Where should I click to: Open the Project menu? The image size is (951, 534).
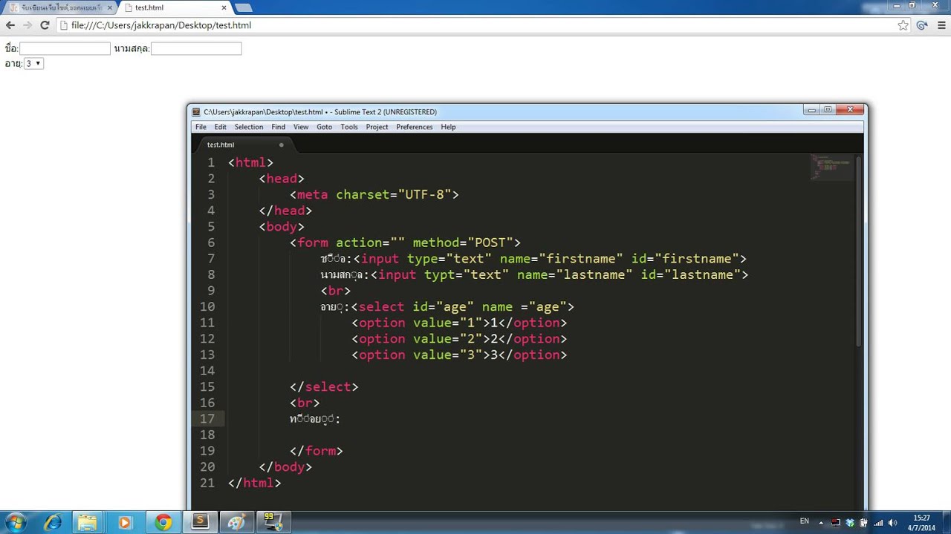pos(377,127)
